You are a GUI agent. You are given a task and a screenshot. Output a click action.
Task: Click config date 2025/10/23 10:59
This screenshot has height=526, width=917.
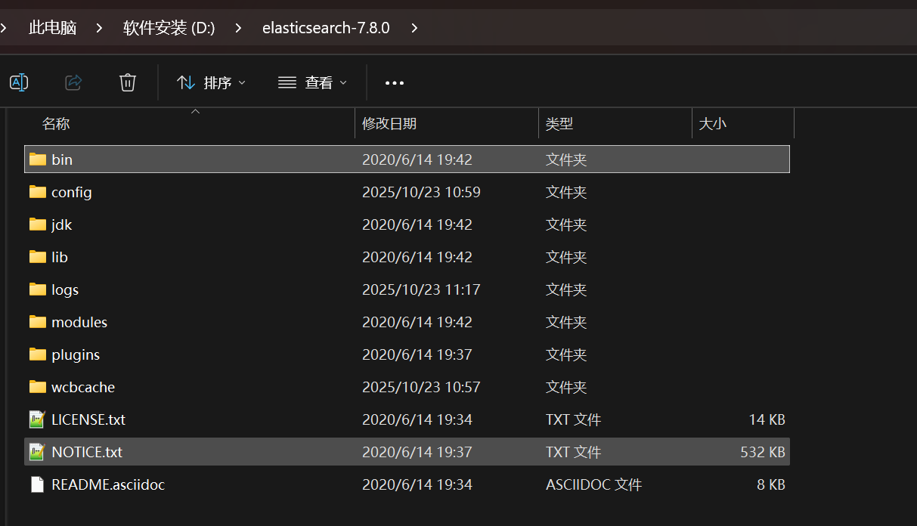coord(421,192)
